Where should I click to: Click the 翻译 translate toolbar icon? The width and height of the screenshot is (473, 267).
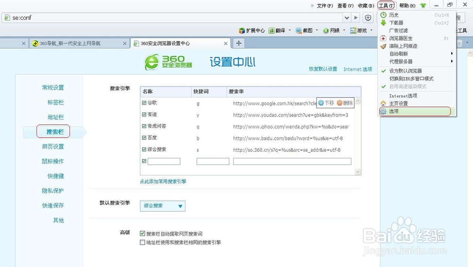coord(272,30)
